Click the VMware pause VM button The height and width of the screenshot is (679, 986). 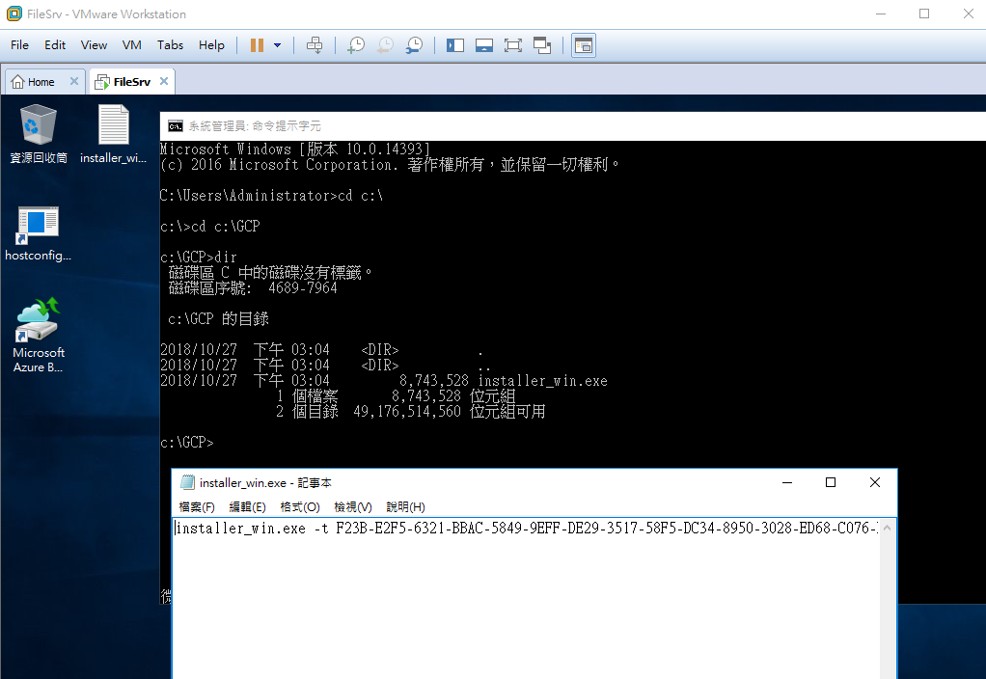(x=257, y=45)
